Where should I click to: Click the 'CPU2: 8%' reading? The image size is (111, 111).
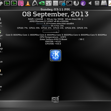pos(46,28)
